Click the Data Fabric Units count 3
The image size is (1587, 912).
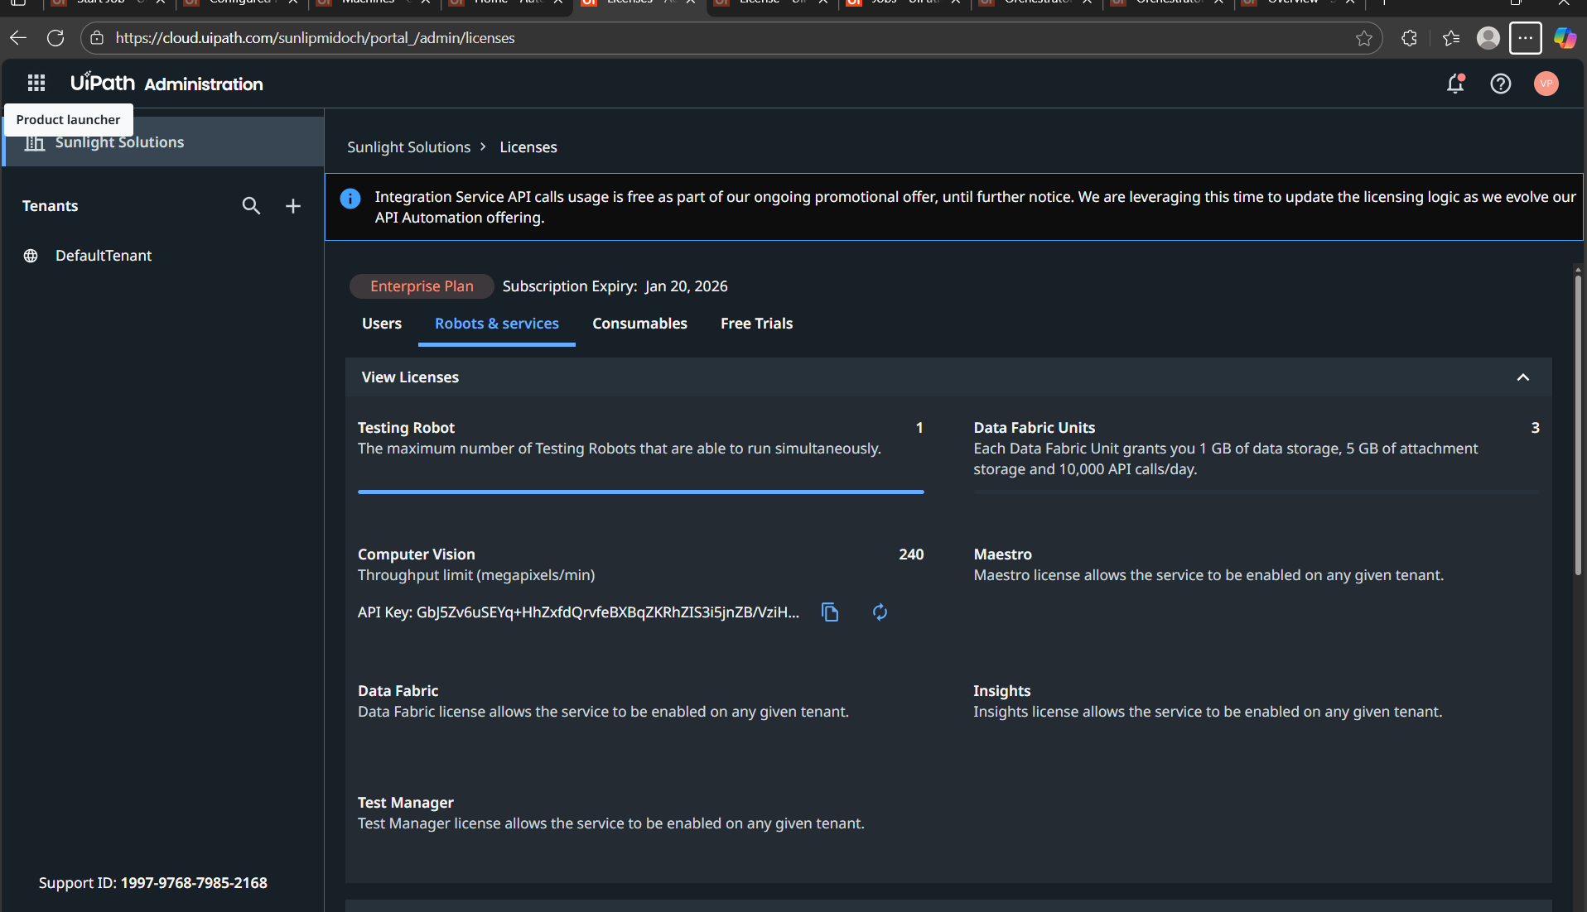pyautogui.click(x=1535, y=428)
